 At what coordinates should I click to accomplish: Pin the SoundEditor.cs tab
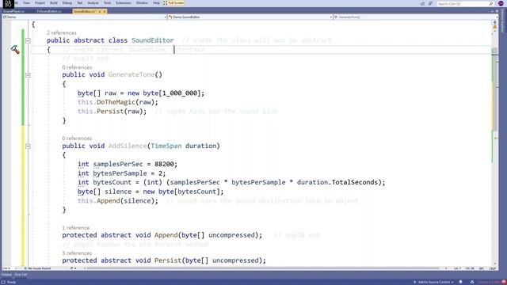click(x=100, y=12)
